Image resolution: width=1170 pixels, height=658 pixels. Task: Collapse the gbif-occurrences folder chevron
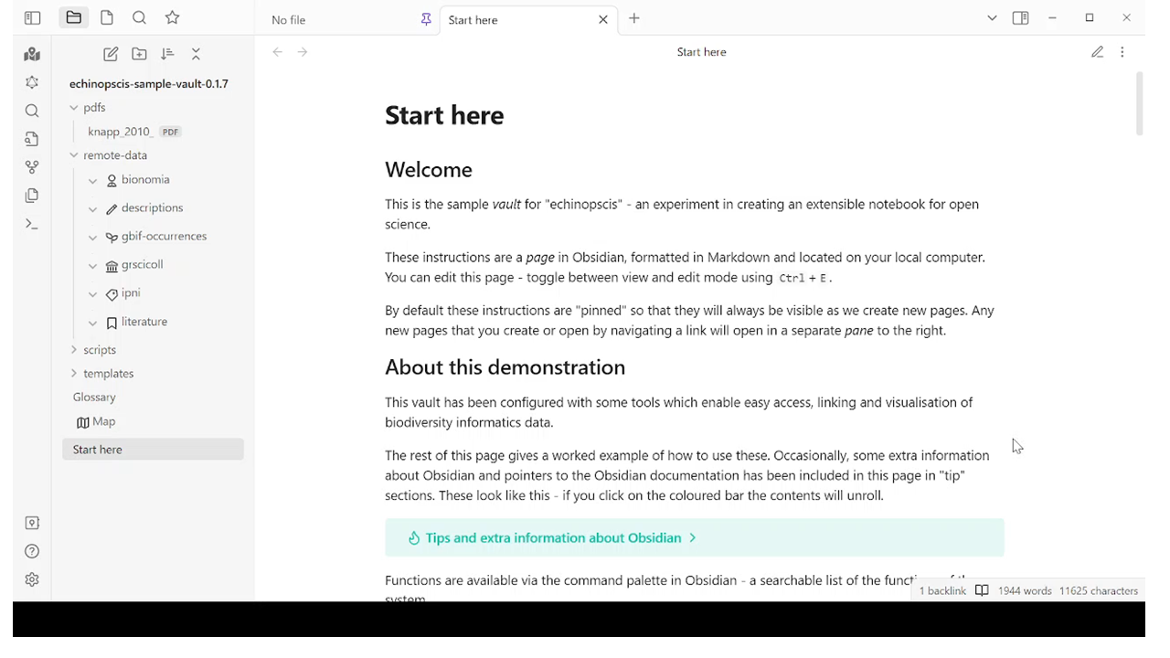[x=92, y=238]
